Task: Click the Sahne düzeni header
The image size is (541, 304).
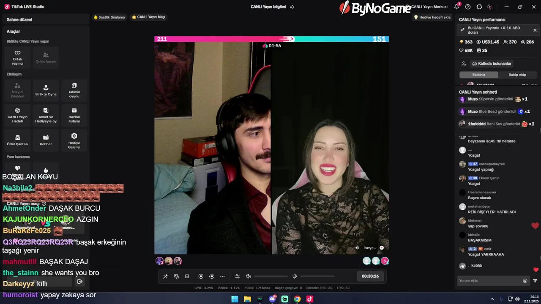Action: (x=19, y=19)
